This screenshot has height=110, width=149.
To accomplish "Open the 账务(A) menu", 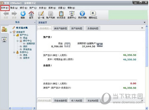I will pos(14,8).
